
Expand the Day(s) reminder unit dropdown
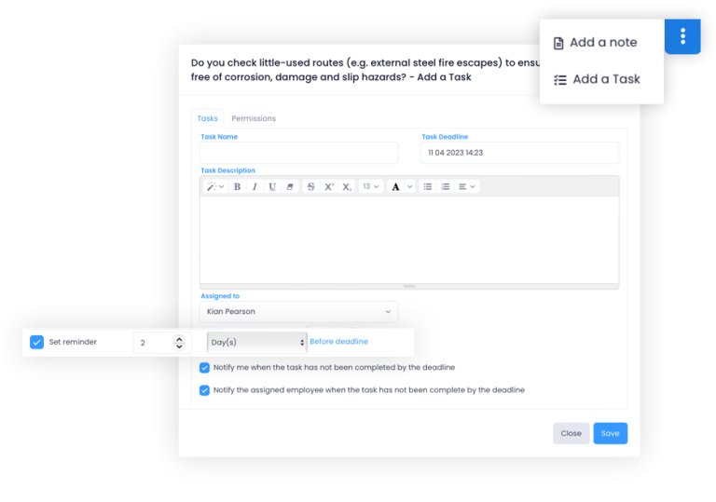pyautogui.click(x=256, y=342)
